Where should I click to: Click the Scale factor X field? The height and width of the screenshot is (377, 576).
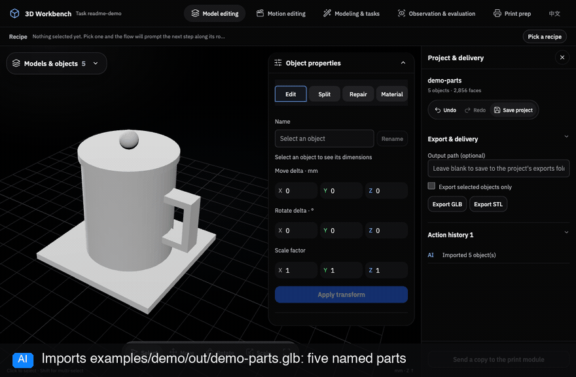(296, 270)
